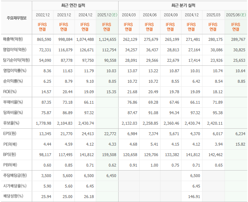Select the 당좌비율(%) row label

(13, 113)
